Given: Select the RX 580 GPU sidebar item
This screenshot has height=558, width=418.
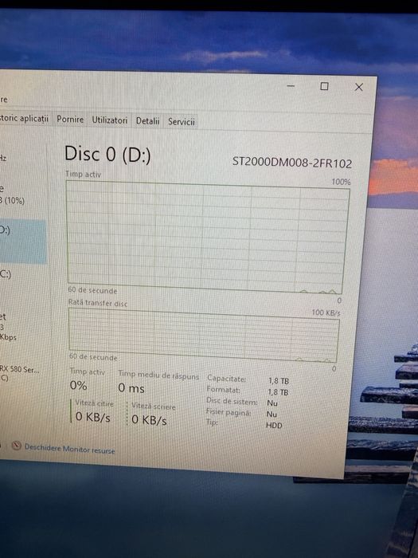Looking at the screenshot, I should click(x=23, y=373).
